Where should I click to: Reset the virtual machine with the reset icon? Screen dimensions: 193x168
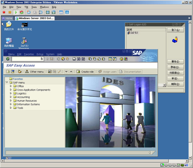point(22,12)
